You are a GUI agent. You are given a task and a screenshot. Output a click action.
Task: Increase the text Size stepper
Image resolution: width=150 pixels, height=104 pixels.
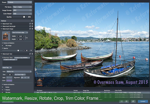[13, 75]
